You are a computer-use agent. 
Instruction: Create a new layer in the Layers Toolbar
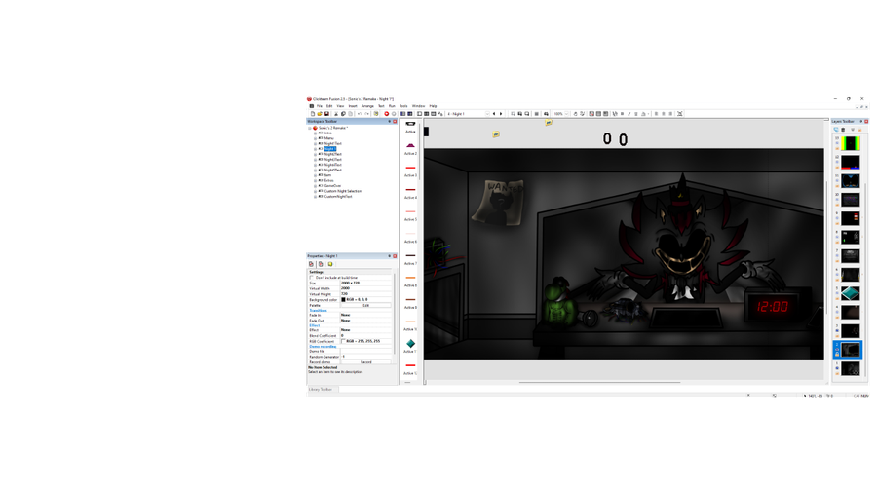coord(836,130)
